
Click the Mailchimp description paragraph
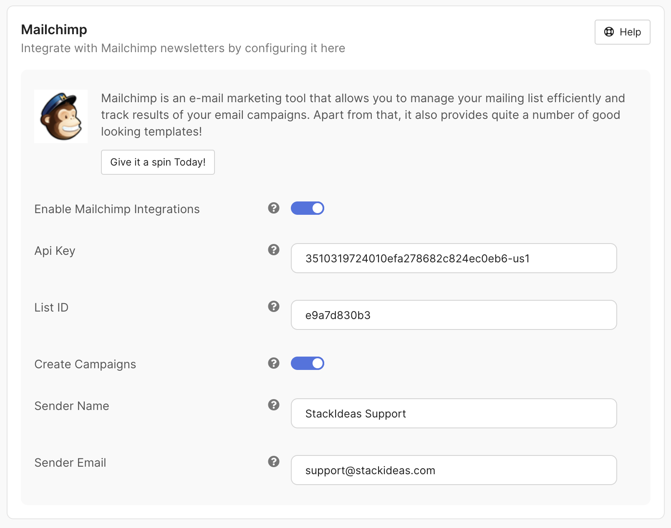click(363, 115)
